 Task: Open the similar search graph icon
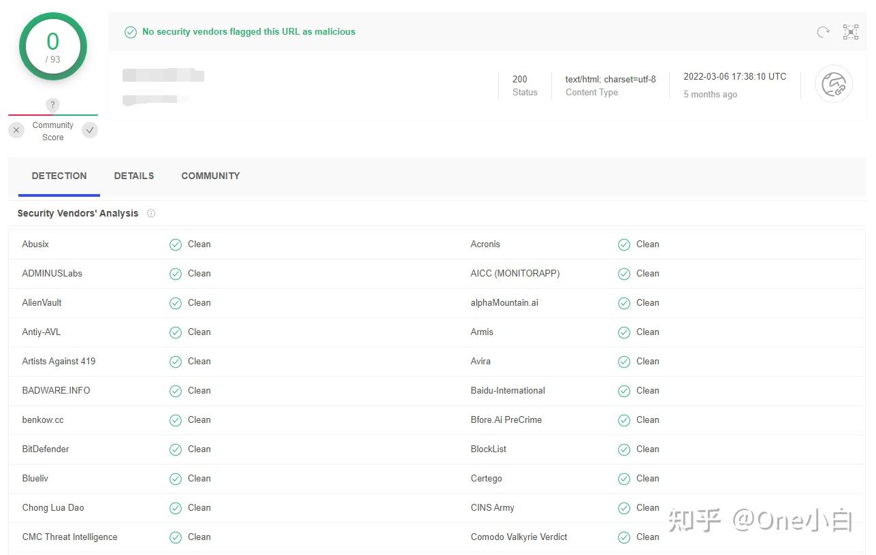(851, 32)
